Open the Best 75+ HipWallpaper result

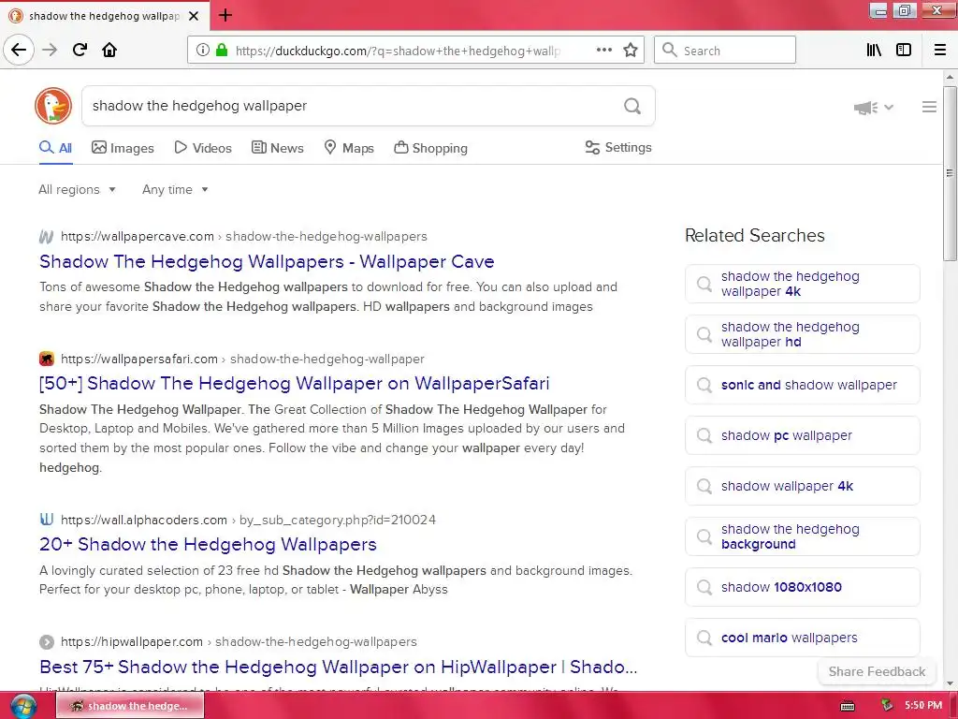pos(338,667)
